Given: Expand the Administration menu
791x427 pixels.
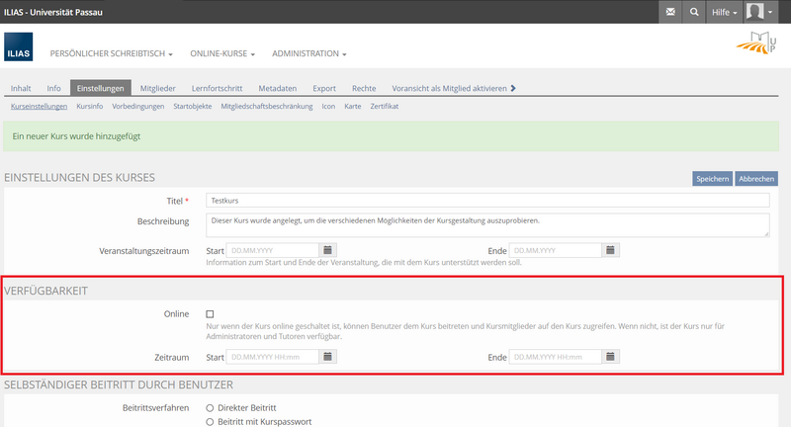Looking at the screenshot, I should [308, 53].
